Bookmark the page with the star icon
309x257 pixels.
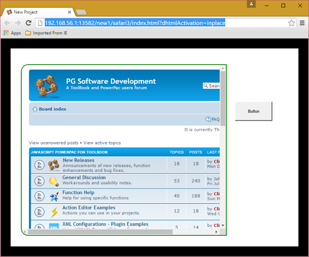click(x=291, y=23)
